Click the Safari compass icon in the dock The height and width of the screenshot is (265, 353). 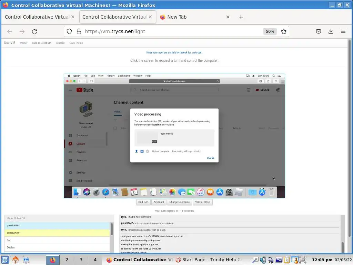(x=105, y=192)
